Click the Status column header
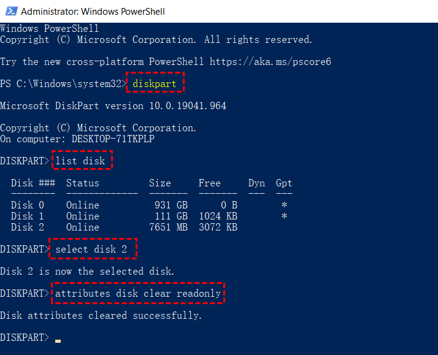438x355 pixels. pos(82,183)
